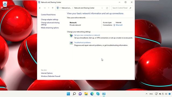Image resolution: width=172 pixels, height=97 pixels.
Task: Open the Recycle Bin desktop icon
Action: coord(5,5)
